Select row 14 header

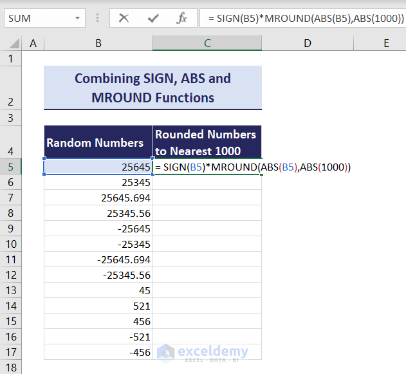pos(10,306)
